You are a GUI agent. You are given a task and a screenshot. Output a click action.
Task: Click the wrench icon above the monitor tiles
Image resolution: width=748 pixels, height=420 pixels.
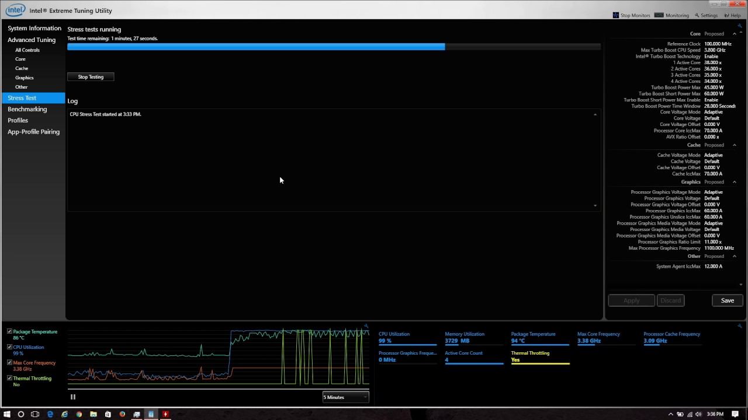tap(739, 326)
